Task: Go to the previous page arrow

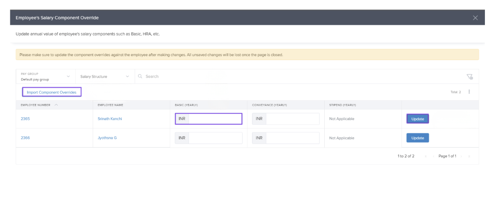Action: tap(433, 156)
